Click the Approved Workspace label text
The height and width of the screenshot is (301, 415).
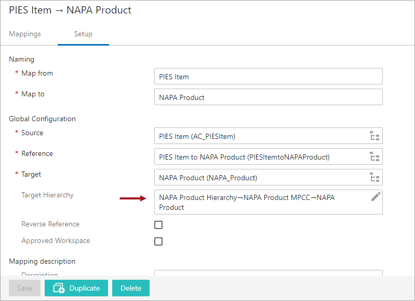(x=56, y=241)
